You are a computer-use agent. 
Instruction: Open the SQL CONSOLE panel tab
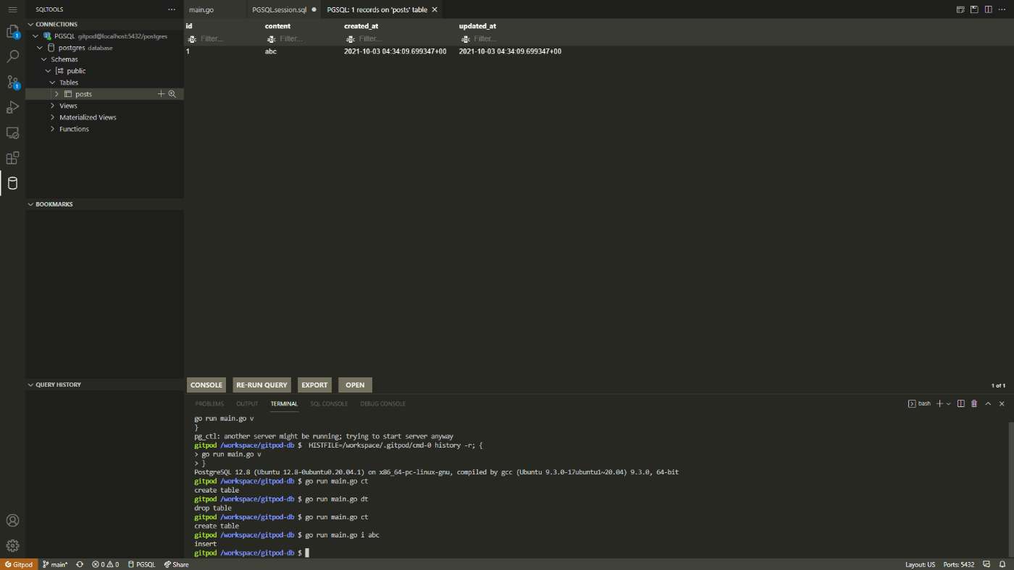(329, 403)
